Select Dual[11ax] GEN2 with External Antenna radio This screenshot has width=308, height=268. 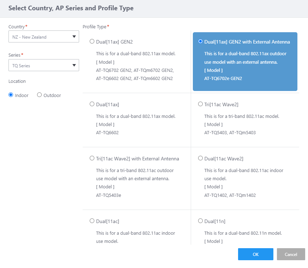[201, 41]
